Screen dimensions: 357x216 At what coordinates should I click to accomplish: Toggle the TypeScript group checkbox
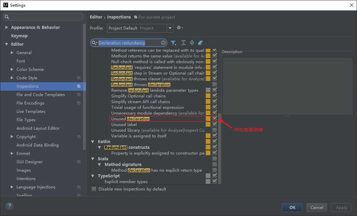click(215, 175)
